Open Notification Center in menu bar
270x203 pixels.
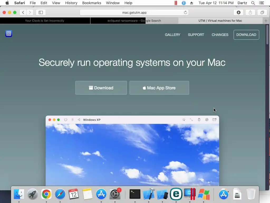pyautogui.click(x=261, y=3)
